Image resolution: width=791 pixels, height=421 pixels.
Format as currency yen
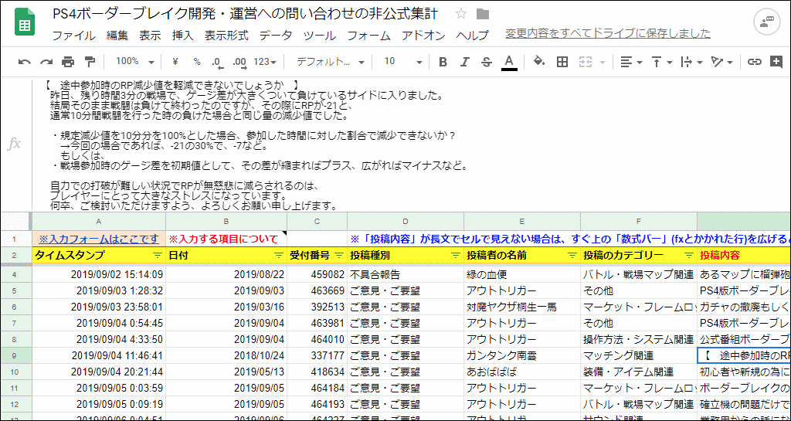(175, 62)
